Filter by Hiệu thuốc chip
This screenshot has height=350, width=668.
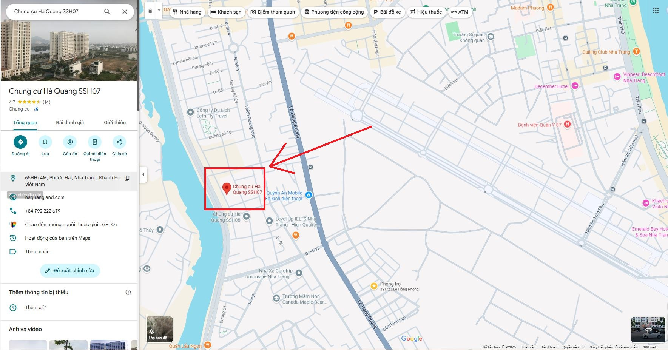pos(426,12)
